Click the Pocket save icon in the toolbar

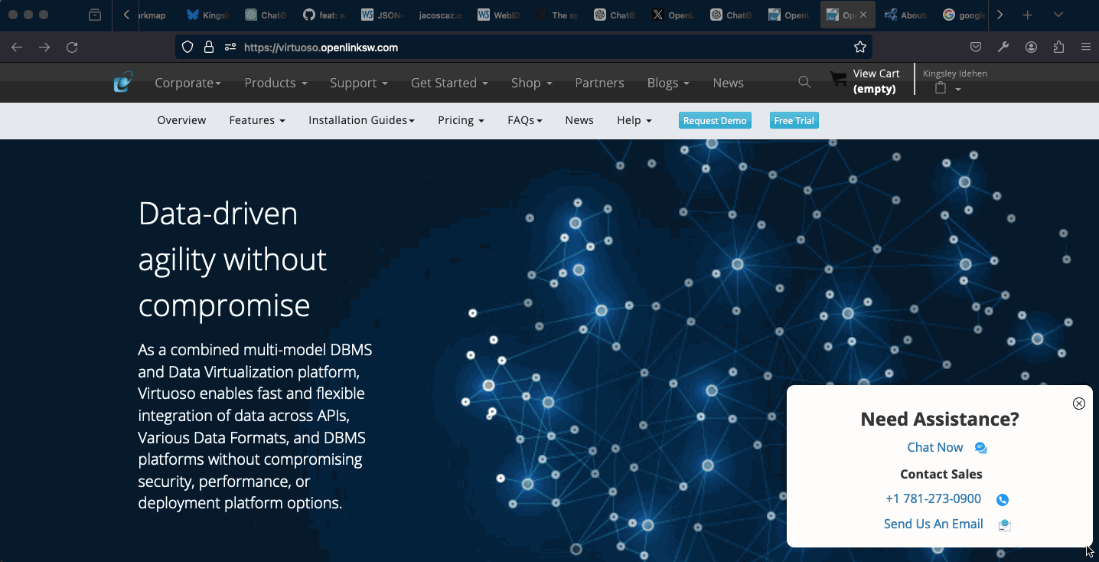pos(976,47)
